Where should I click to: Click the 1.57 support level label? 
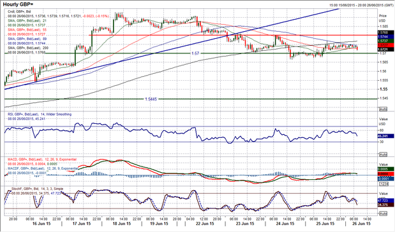pyautogui.click(x=195, y=53)
